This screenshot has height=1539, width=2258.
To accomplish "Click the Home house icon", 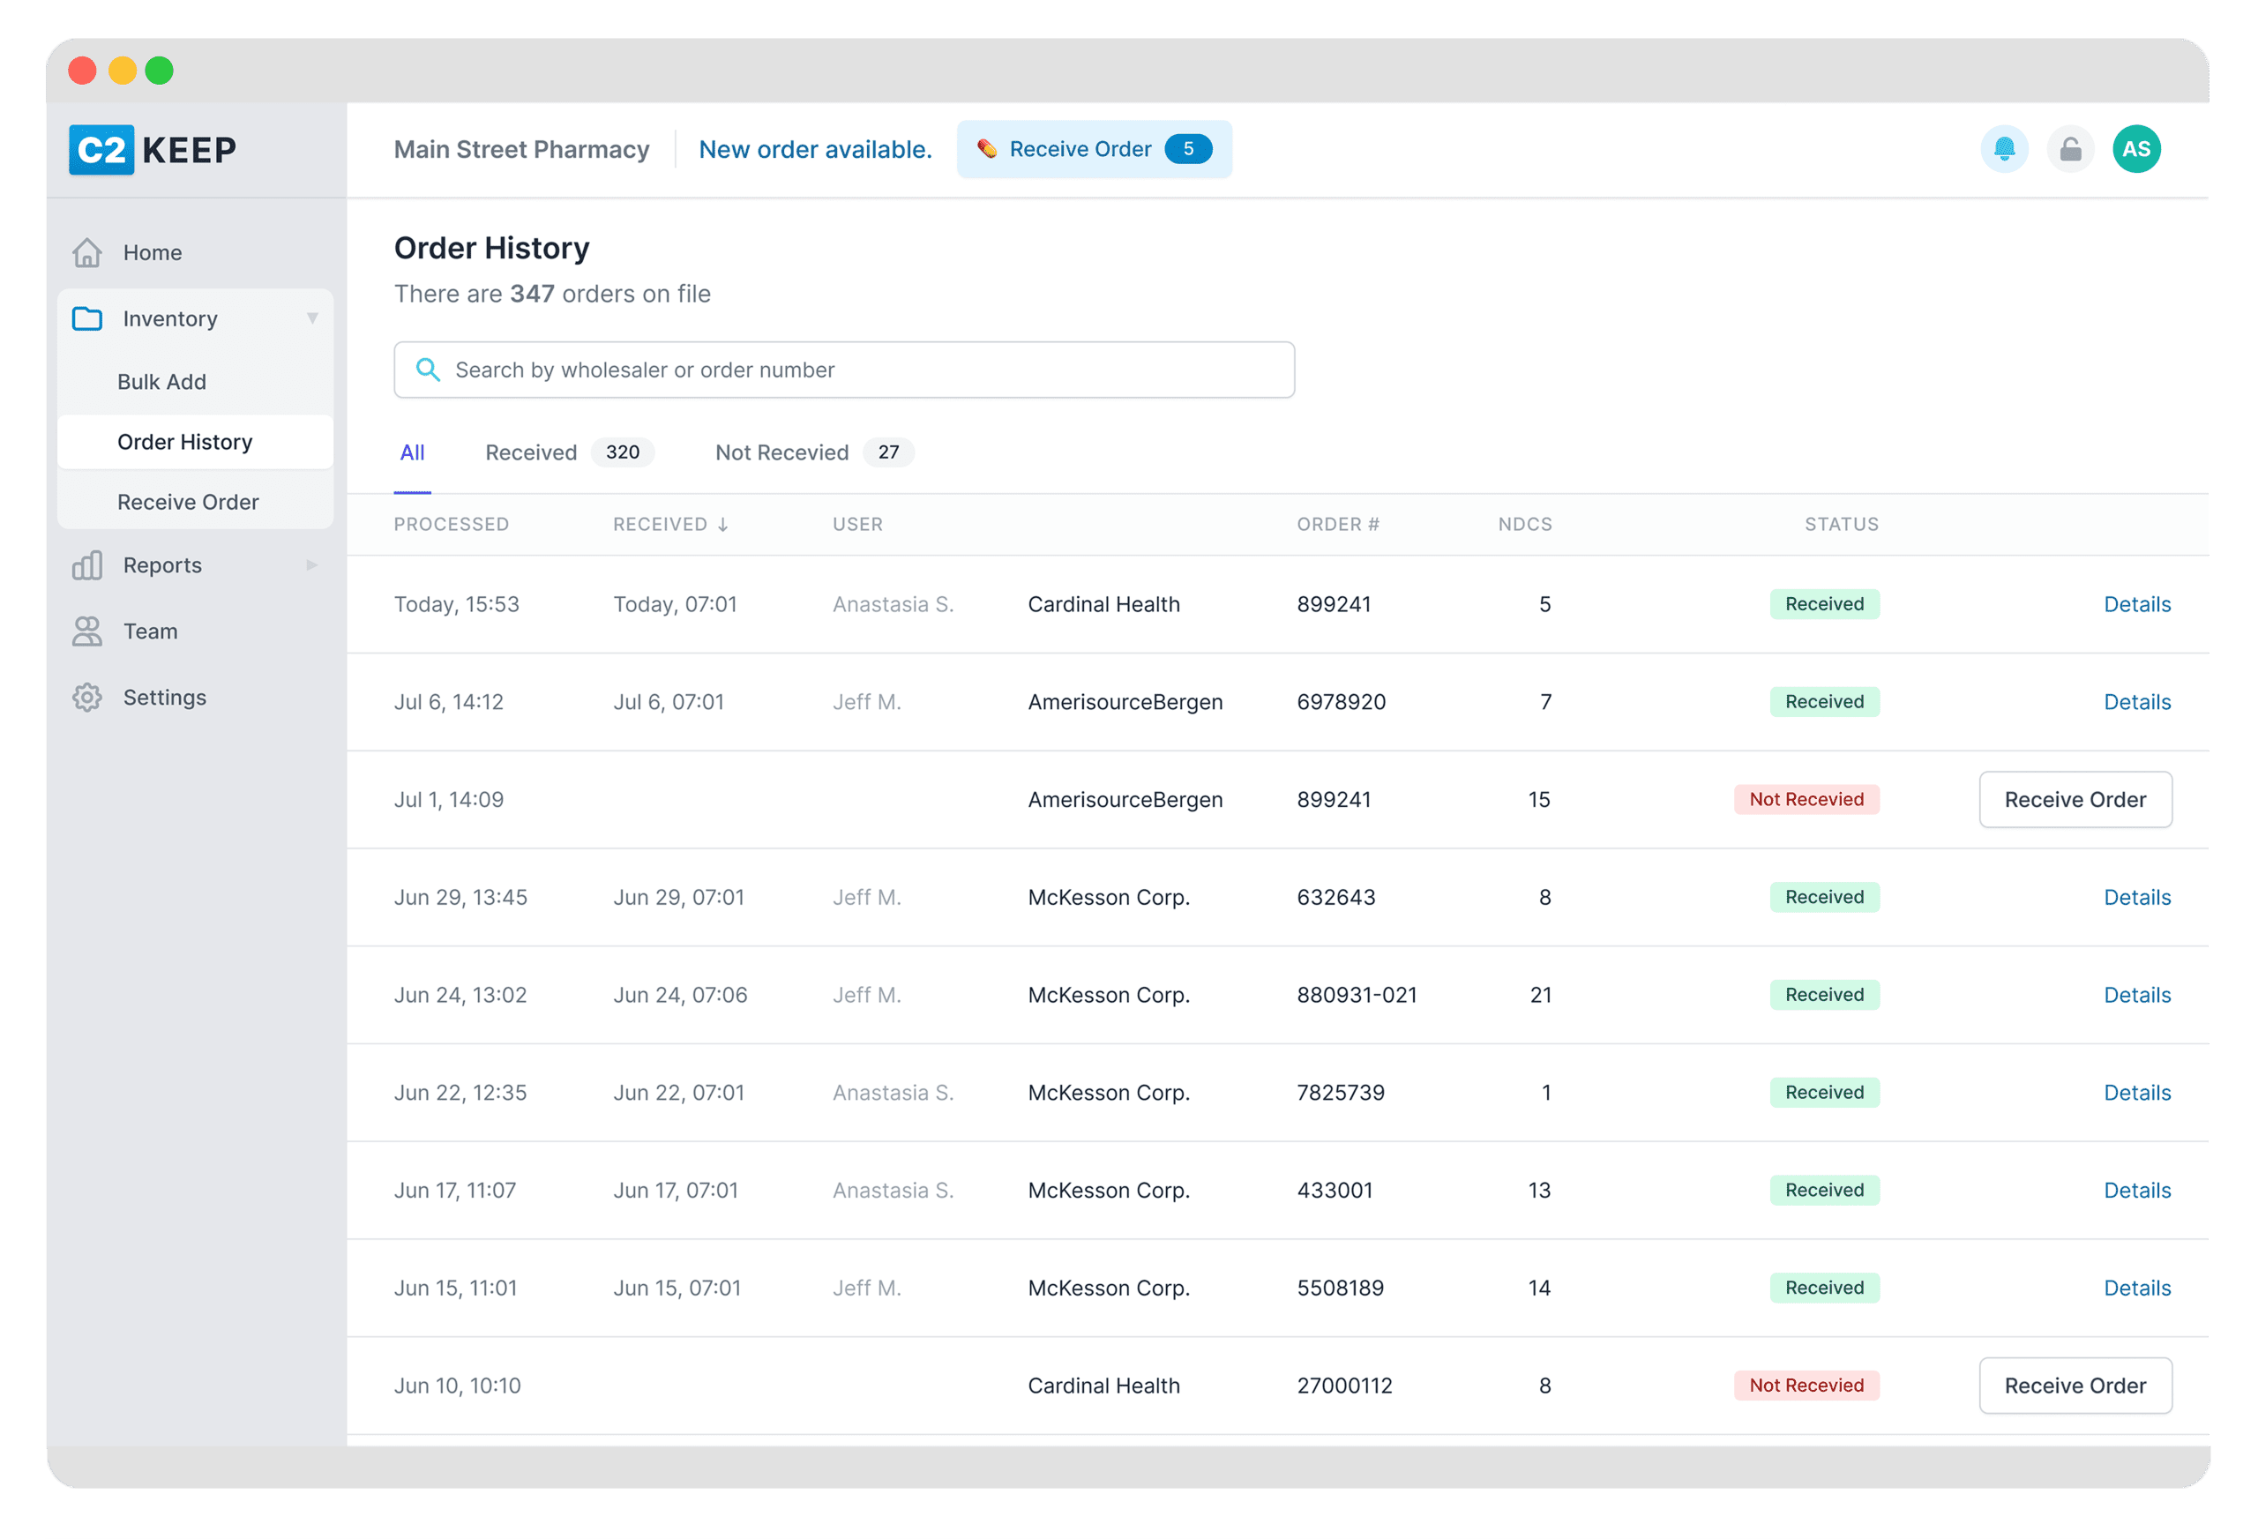I will coord(87,252).
